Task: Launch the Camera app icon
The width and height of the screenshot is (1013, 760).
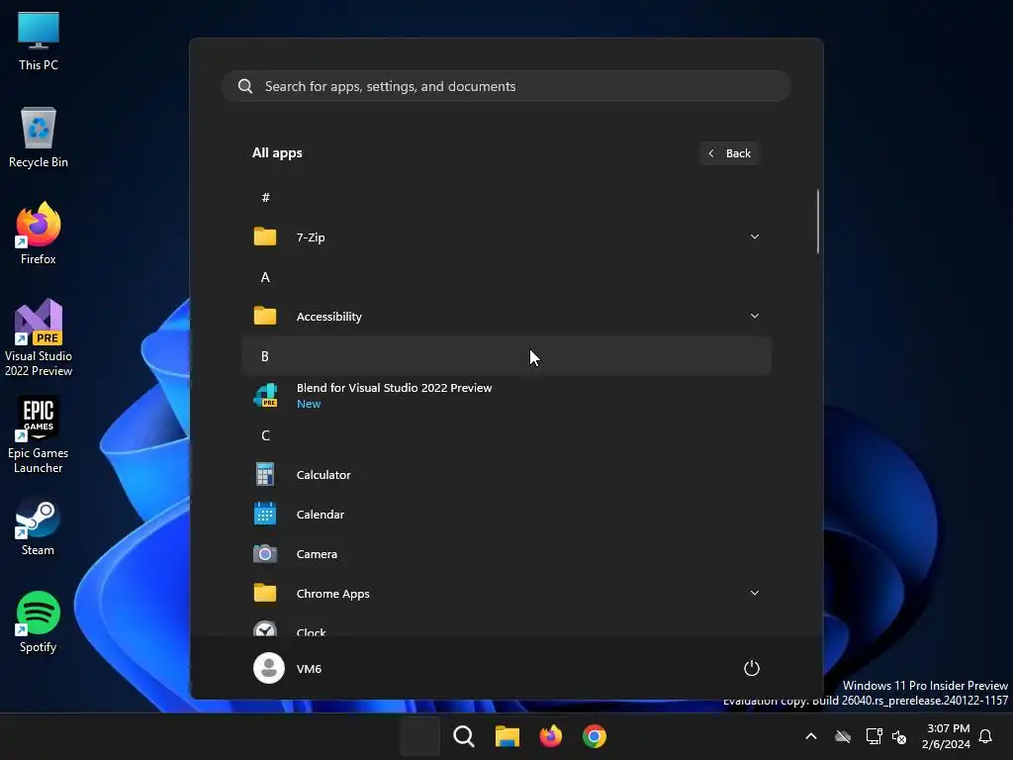Action: coord(265,554)
